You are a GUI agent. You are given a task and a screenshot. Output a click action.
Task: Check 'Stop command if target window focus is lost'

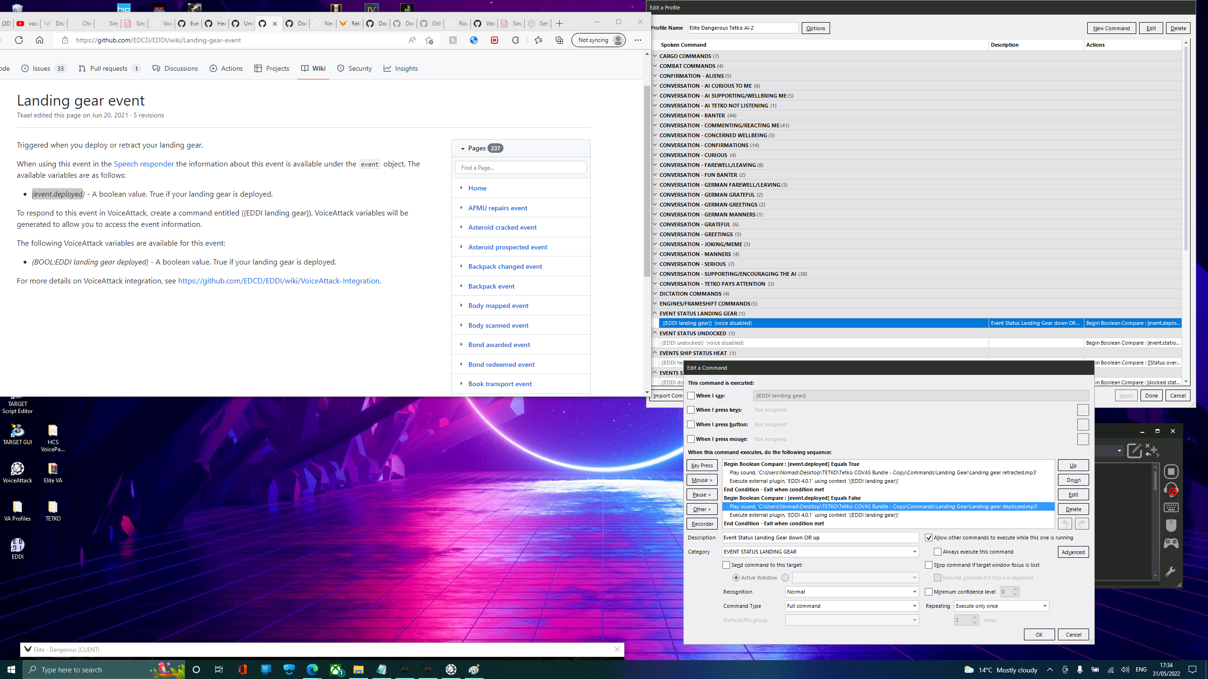coord(929,565)
